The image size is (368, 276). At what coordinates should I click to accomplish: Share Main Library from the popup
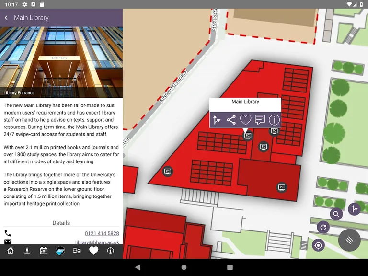[x=231, y=120]
